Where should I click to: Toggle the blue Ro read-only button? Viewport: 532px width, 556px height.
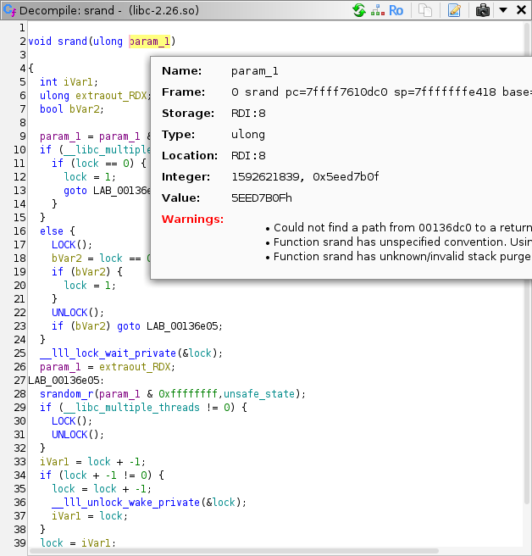[x=396, y=10]
